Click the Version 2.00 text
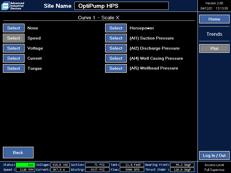Image resolution: width=231 pixels, height=173 pixels. coord(214,3)
